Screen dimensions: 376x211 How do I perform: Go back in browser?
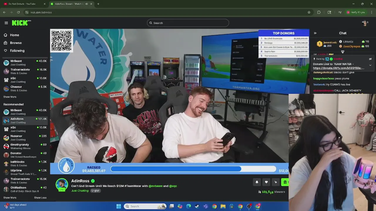point(4,12)
